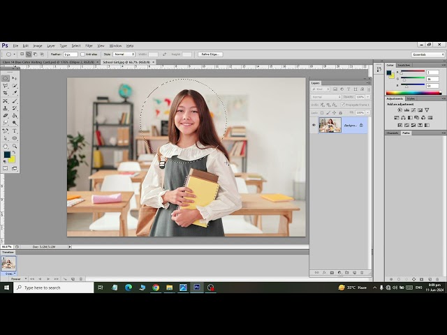This screenshot has height=335, width=447.
Task: Select the Dodge tool
Action: coord(15,123)
